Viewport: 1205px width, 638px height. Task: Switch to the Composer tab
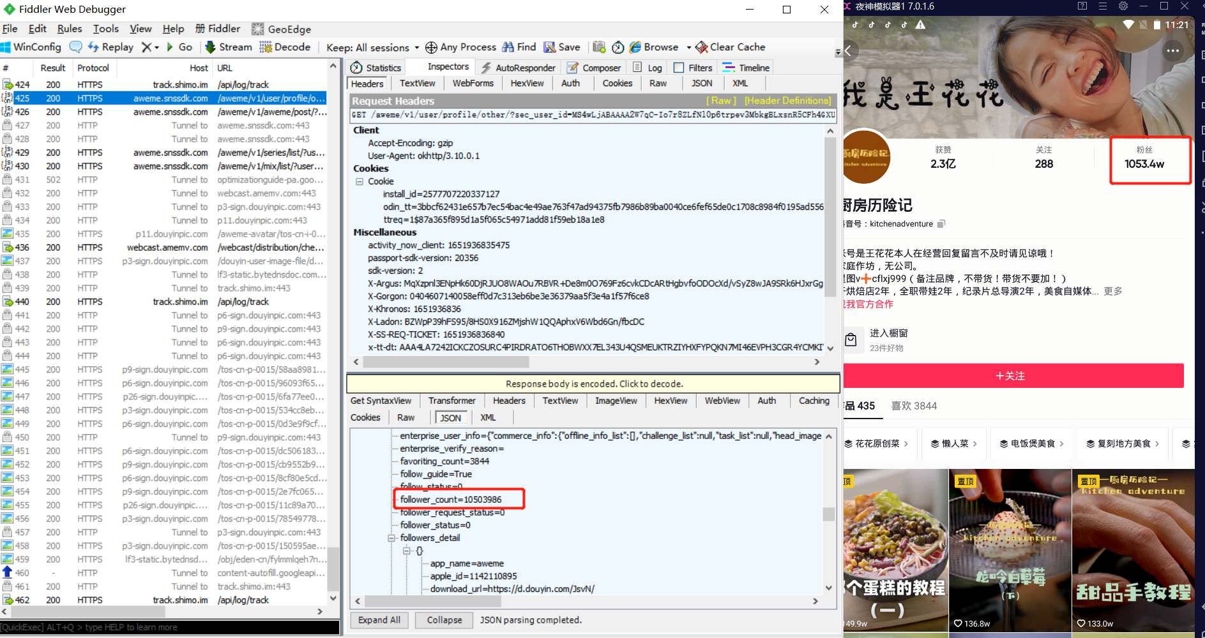click(x=593, y=68)
